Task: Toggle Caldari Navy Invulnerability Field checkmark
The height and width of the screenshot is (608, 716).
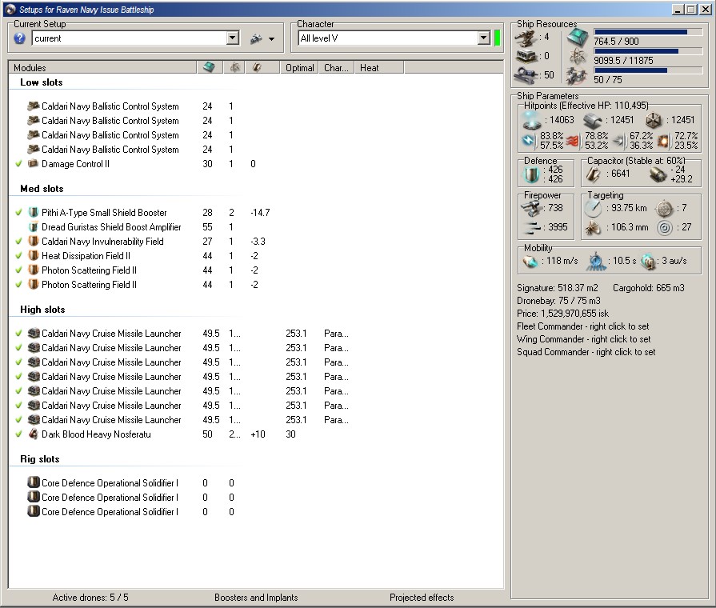Action: (x=18, y=241)
